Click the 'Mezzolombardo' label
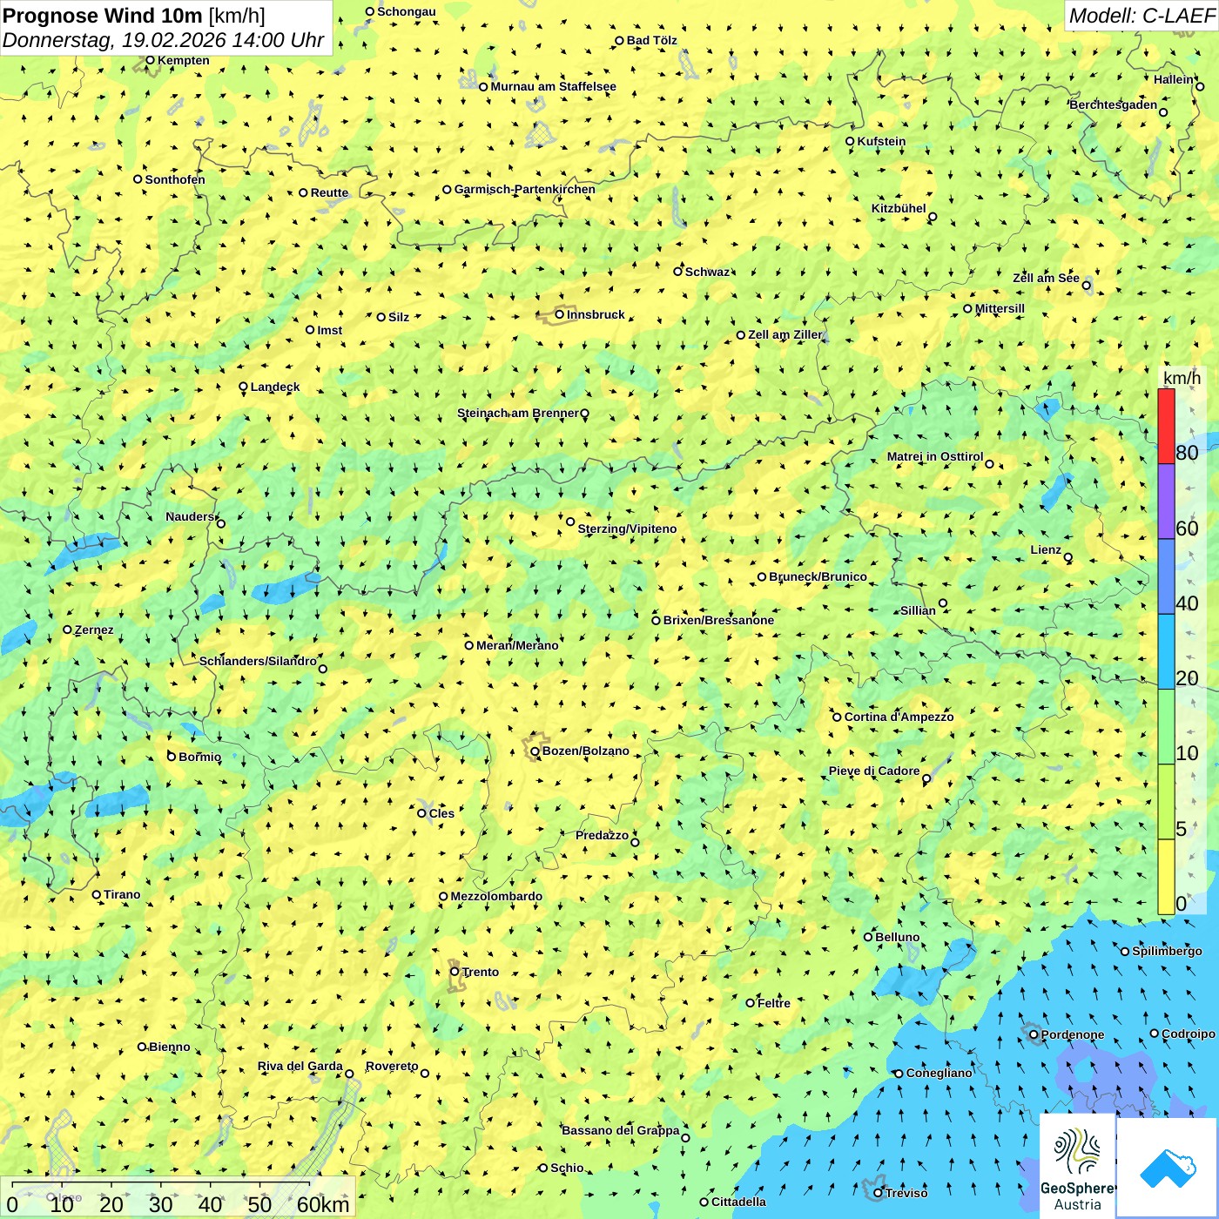1219x1219 pixels. coord(496,896)
